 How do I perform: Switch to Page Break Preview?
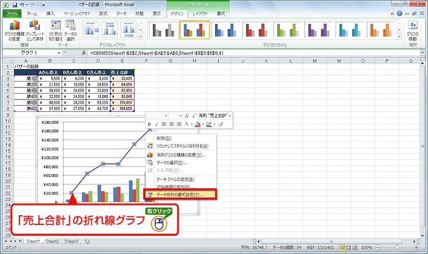coord(355,248)
